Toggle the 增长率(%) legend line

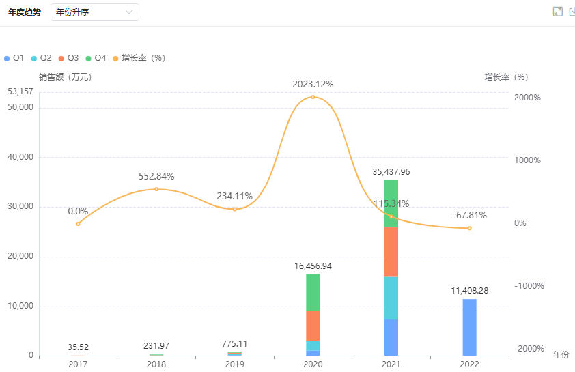point(139,58)
